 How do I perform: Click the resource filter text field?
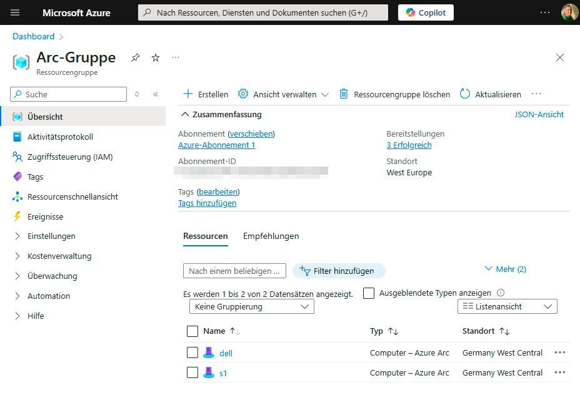[x=234, y=271]
